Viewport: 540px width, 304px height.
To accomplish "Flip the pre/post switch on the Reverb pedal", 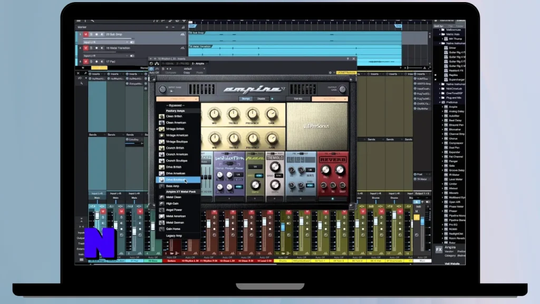I will click(x=333, y=154).
